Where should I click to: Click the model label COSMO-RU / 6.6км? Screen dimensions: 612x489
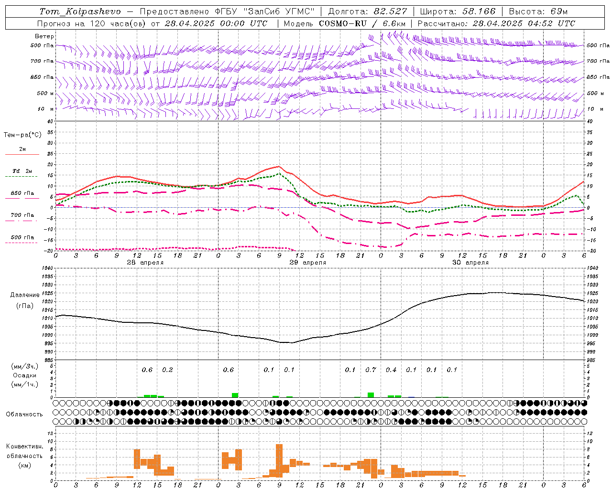(362, 23)
